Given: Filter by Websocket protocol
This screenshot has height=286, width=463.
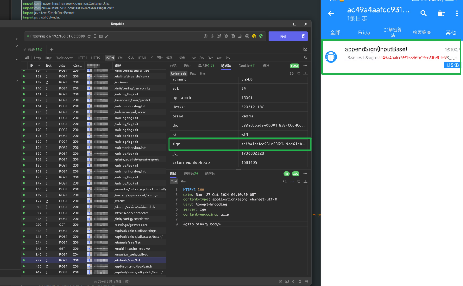Looking at the screenshot, I should (x=64, y=58).
